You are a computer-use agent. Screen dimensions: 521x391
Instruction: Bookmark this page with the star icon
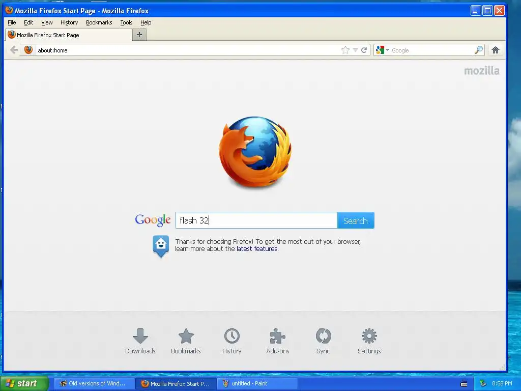[345, 50]
